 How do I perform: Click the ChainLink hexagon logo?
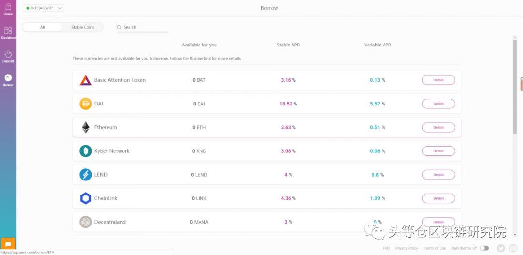click(x=85, y=198)
